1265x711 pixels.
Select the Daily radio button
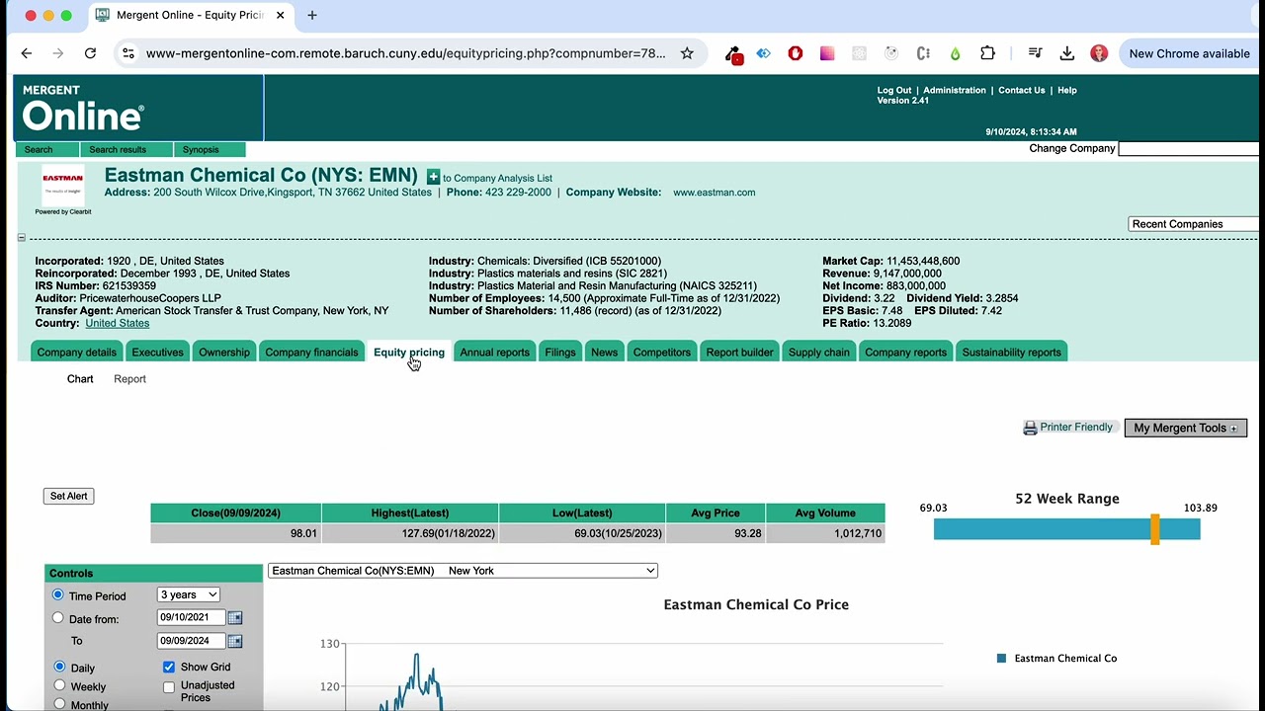point(59,667)
